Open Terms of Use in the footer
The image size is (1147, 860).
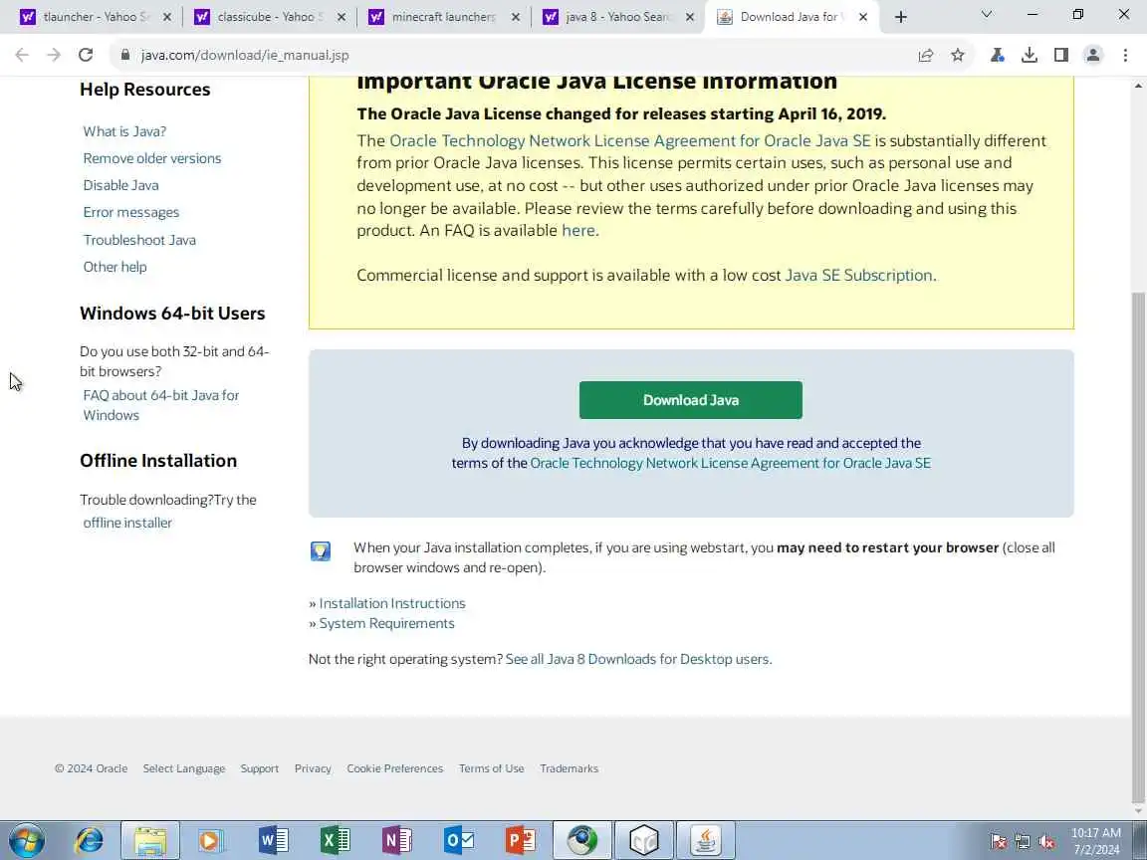coord(492,768)
